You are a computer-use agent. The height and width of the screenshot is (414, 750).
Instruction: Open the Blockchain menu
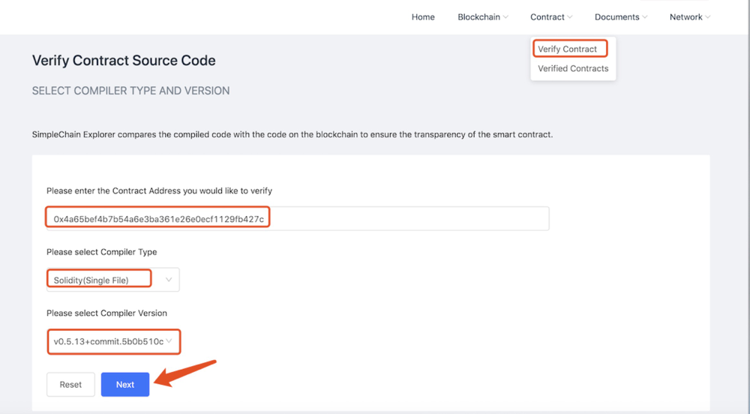click(x=478, y=17)
